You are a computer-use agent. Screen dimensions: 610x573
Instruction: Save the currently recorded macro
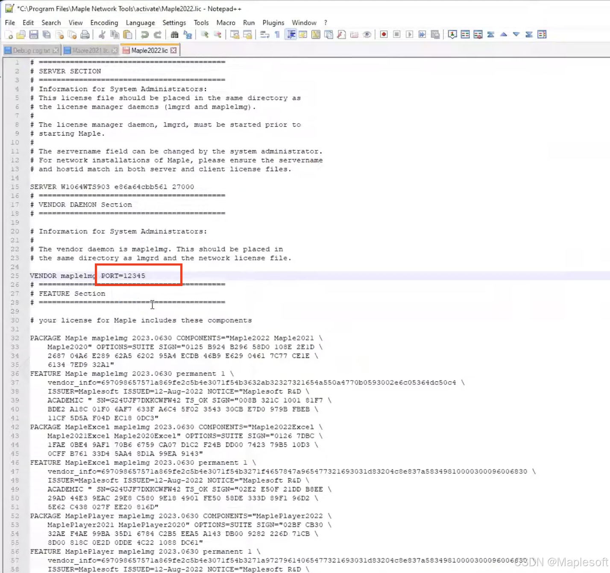(435, 35)
